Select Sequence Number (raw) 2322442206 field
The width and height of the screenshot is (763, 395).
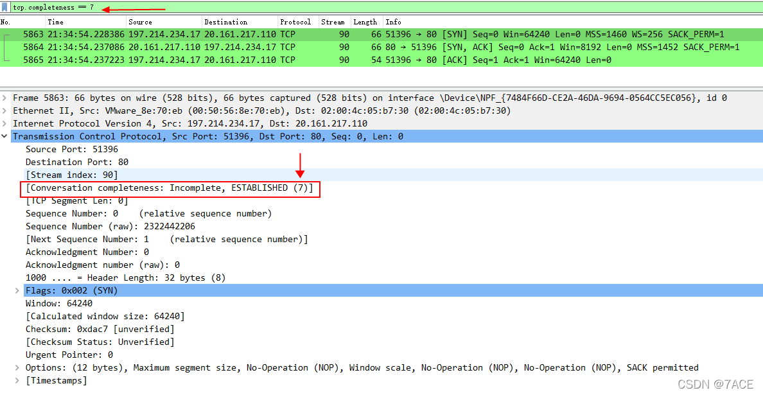[x=110, y=226]
